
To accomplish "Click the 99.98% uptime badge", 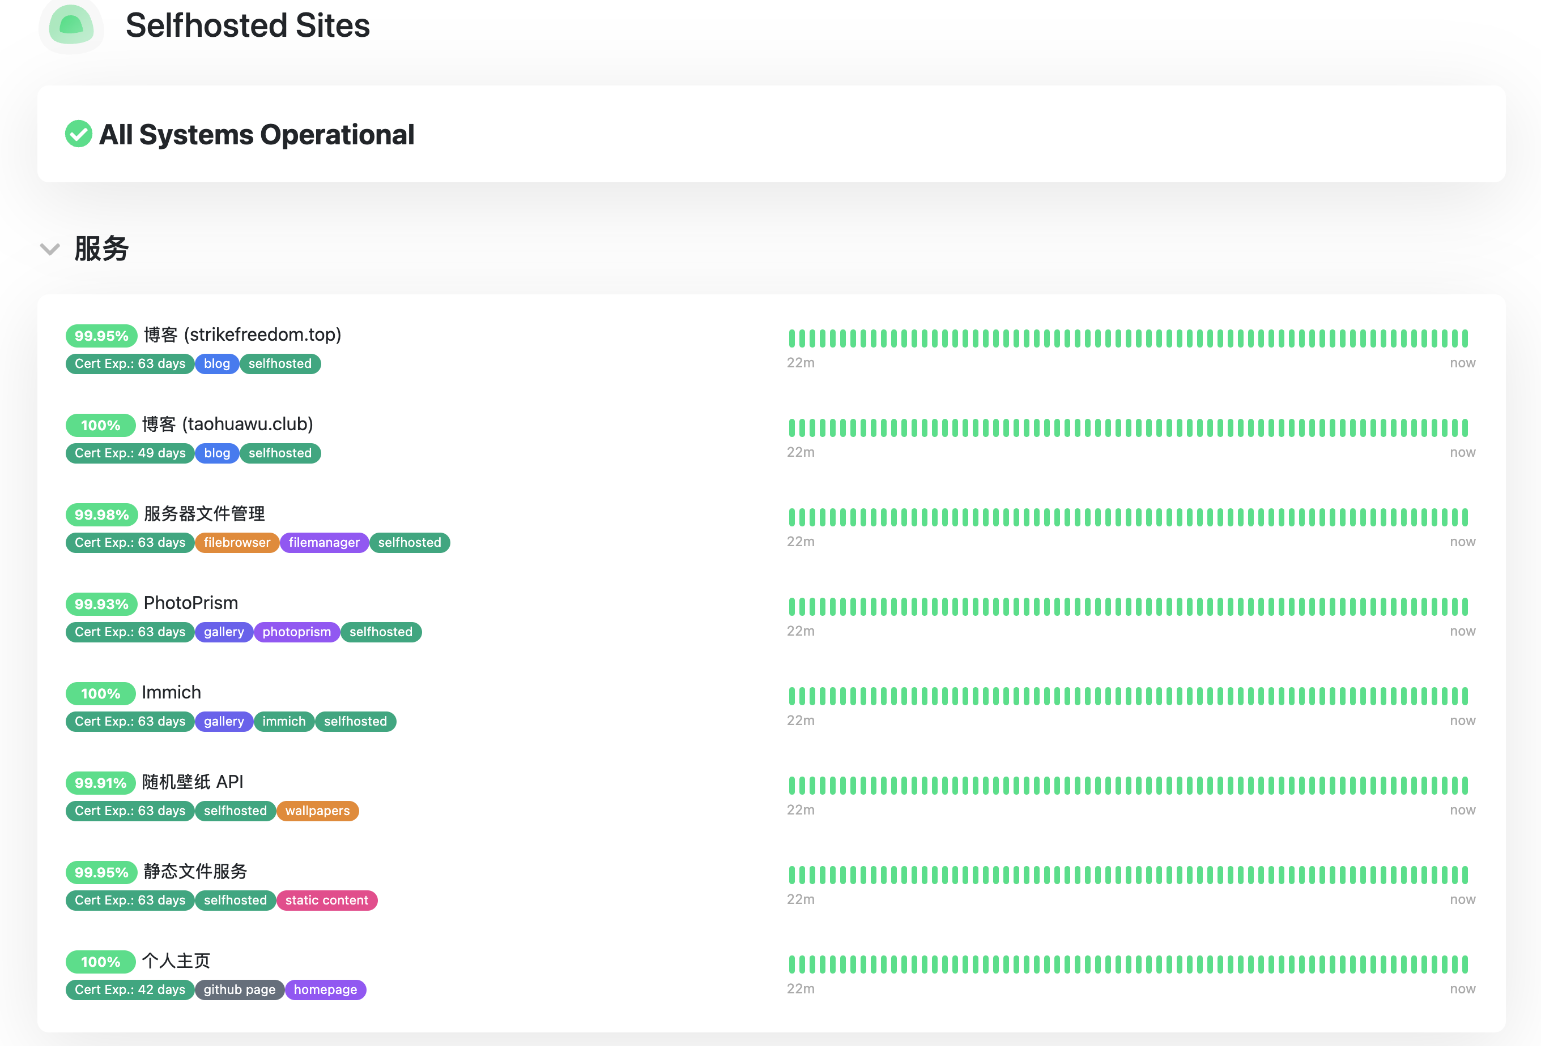I will [101, 515].
